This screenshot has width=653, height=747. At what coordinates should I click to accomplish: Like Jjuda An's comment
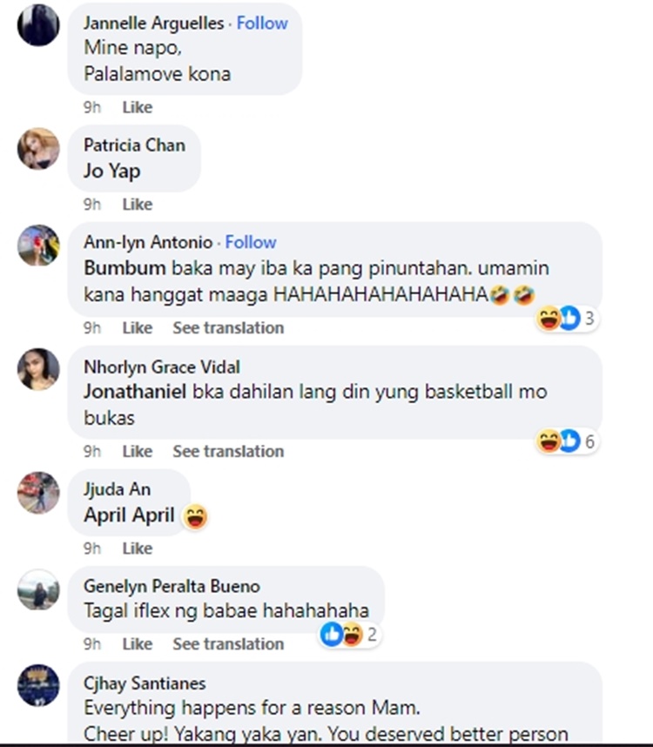coord(138,548)
